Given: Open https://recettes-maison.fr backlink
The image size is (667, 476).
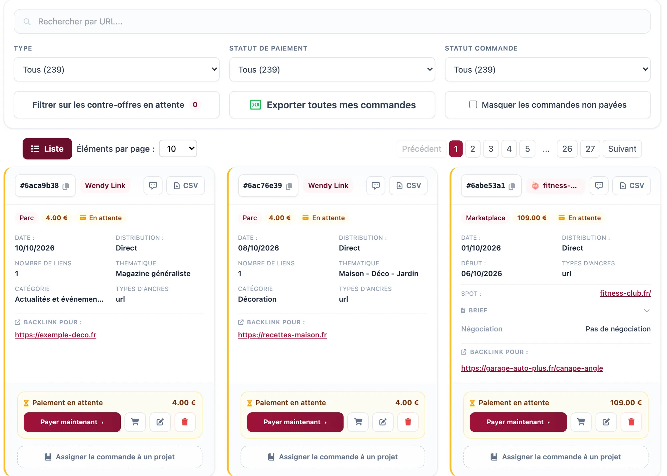Looking at the screenshot, I should (x=282, y=335).
